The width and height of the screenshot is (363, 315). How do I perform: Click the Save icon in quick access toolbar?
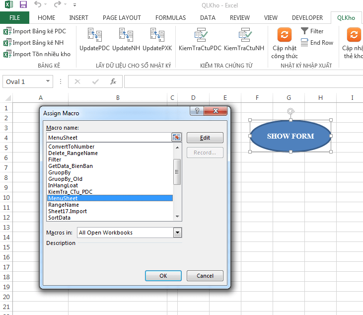[23, 5]
